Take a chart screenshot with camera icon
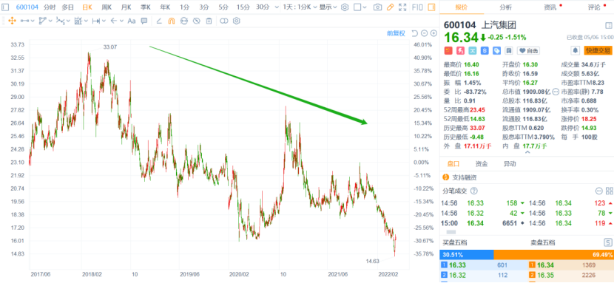The height and width of the screenshot is (283, 614). [x=377, y=7]
